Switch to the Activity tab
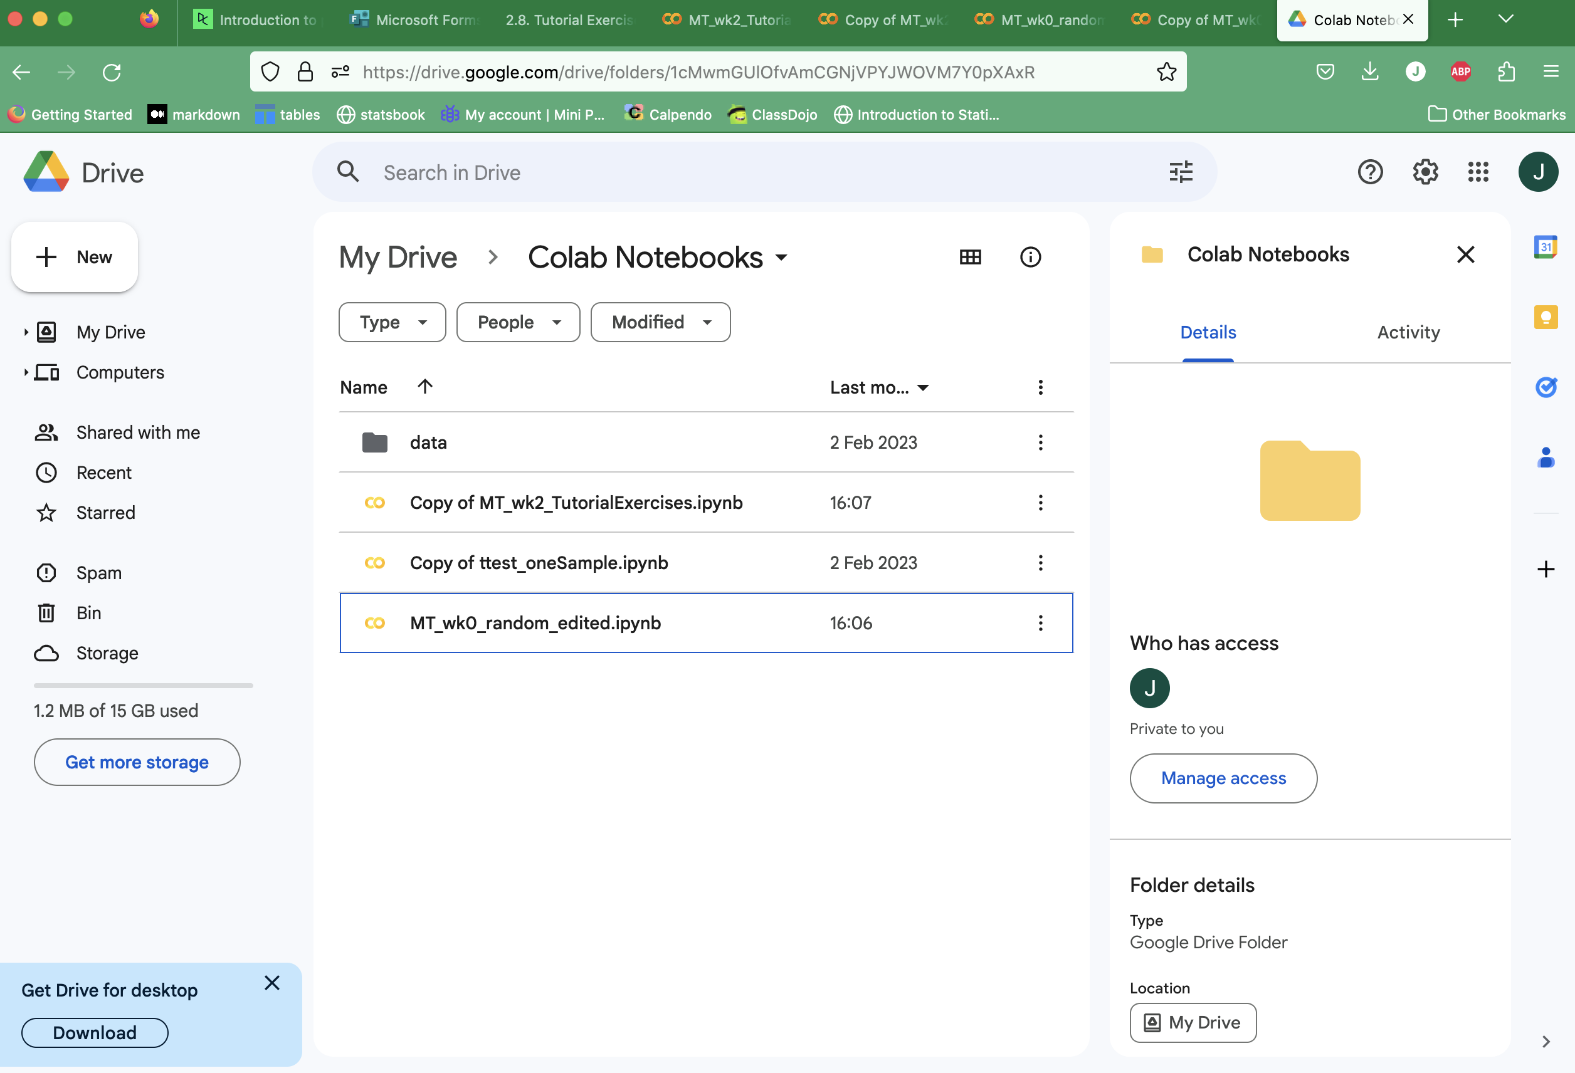 pos(1408,333)
